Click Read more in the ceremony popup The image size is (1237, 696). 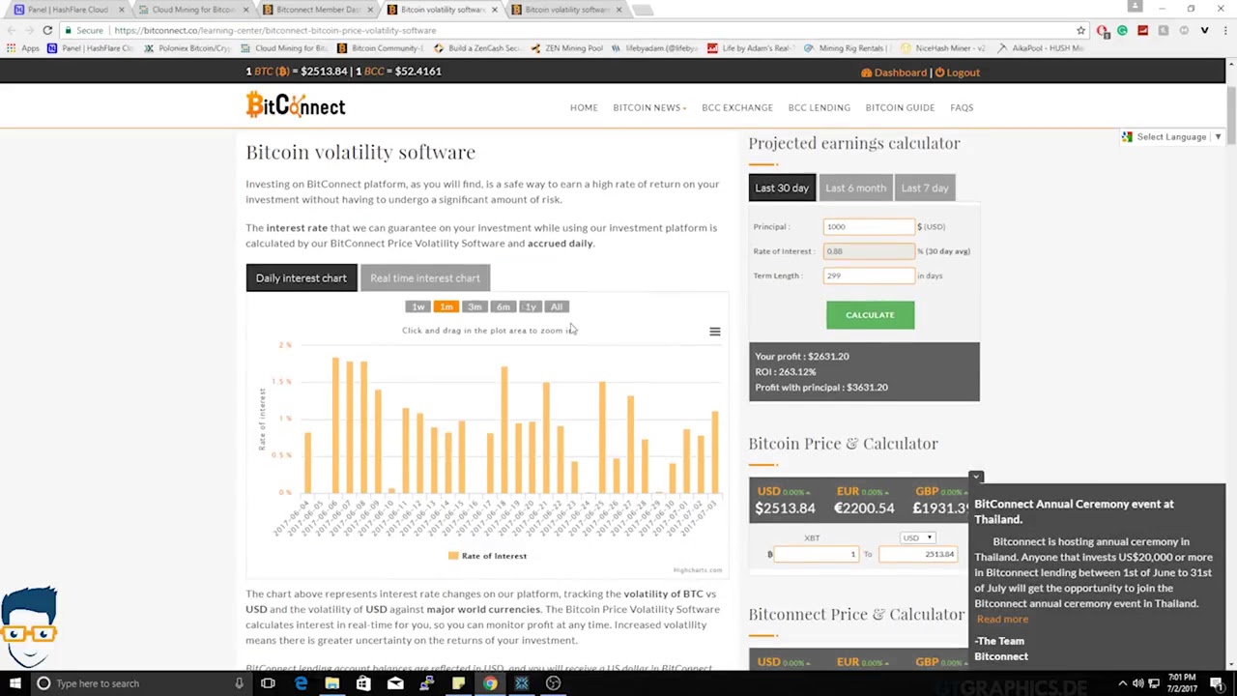point(1002,620)
